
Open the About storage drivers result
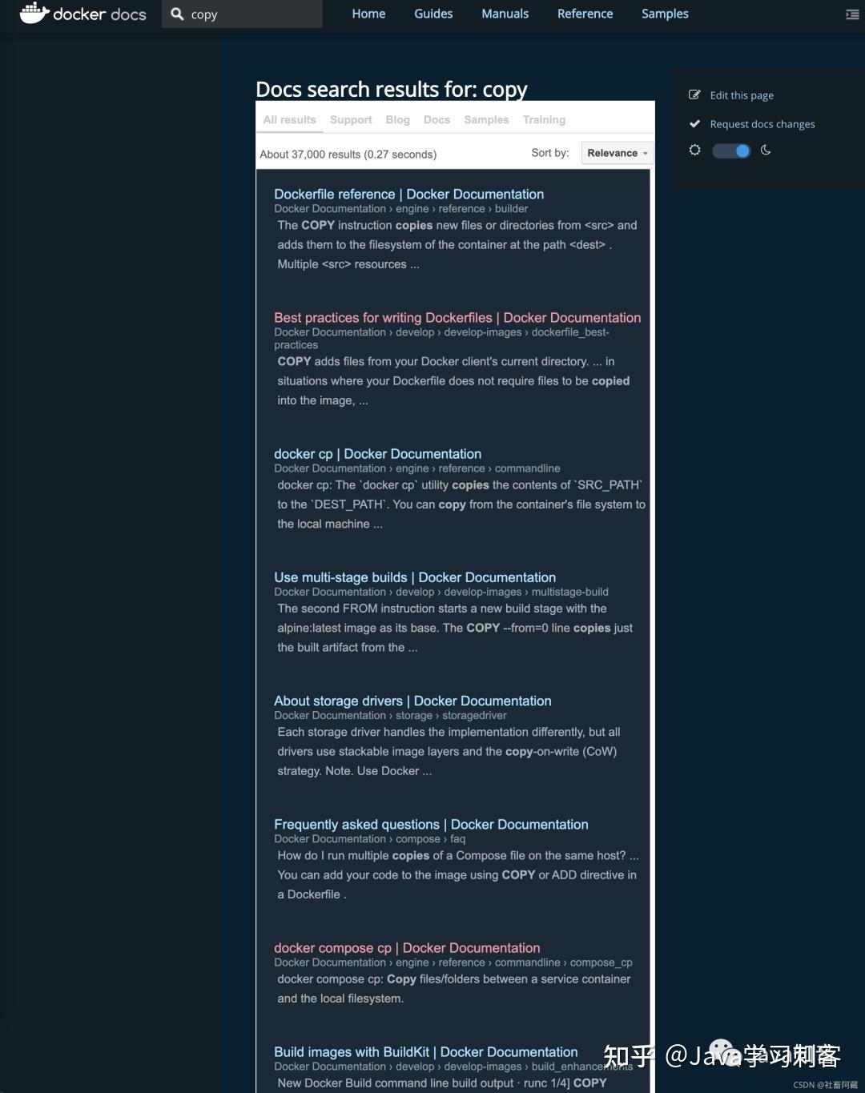[412, 701]
